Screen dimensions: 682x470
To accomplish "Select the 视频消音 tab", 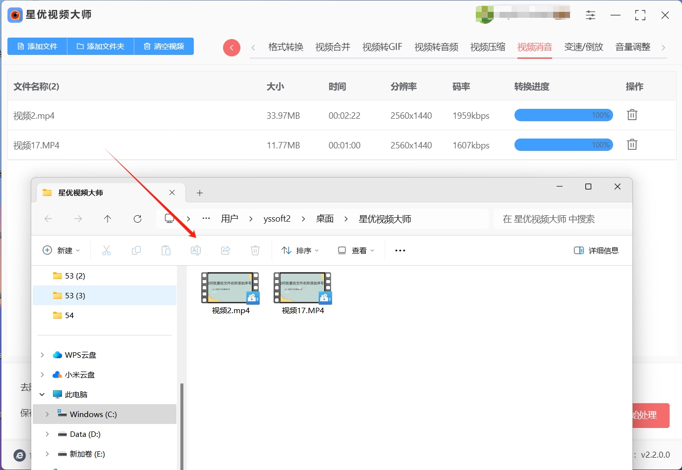I will (535, 47).
